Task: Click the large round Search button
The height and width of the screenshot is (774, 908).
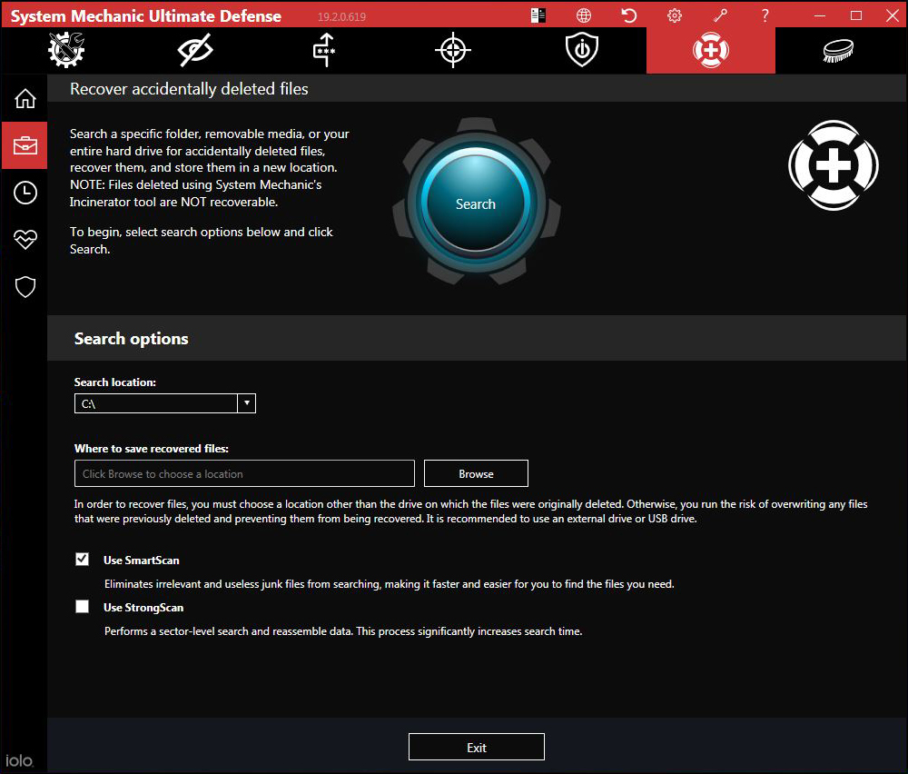Action: coord(476,203)
